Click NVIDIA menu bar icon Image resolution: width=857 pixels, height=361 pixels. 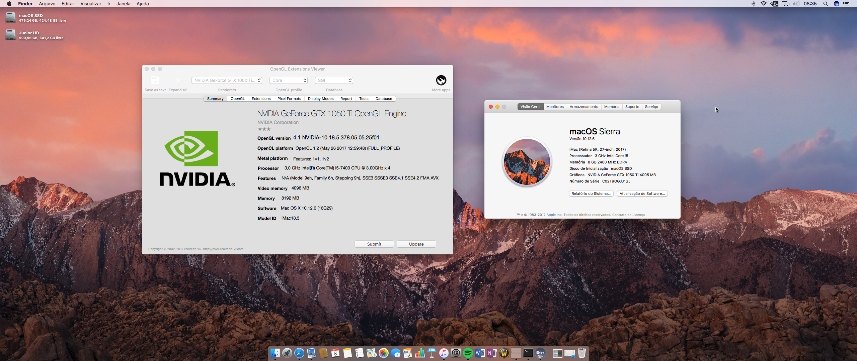point(774,4)
